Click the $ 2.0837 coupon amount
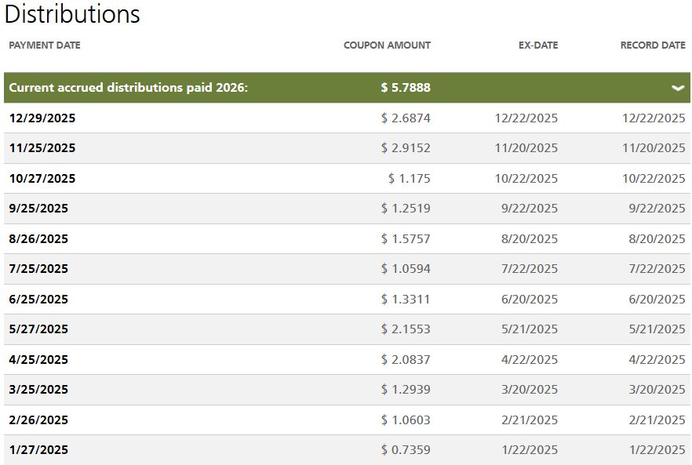Screen dimensions: 692x465 coord(406,360)
